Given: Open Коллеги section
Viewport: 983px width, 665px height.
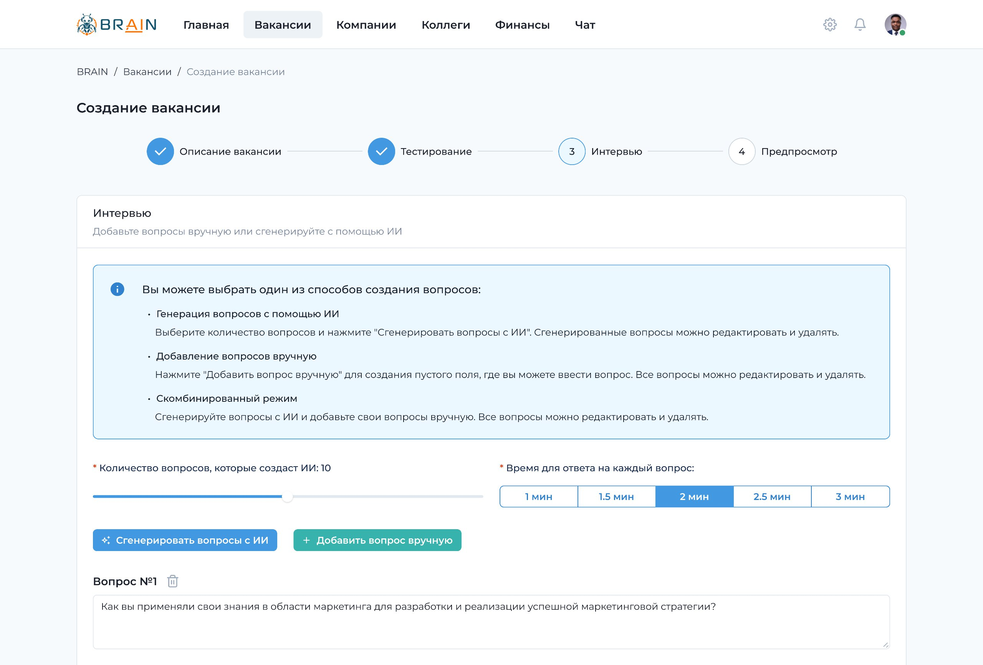Looking at the screenshot, I should [446, 25].
